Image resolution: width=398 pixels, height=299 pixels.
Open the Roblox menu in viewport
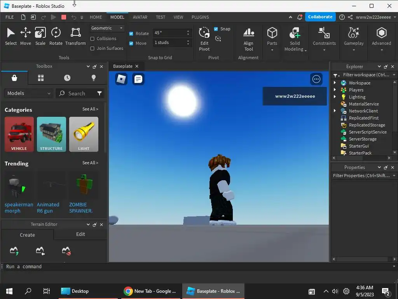pos(121,79)
